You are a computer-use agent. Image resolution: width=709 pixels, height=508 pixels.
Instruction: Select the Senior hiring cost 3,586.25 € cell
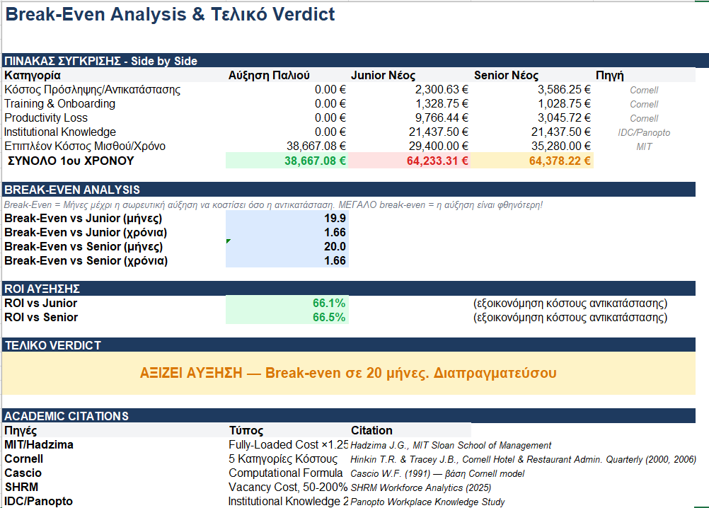[x=532, y=90]
